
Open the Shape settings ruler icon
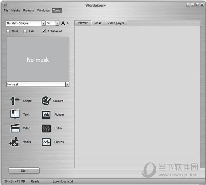(15, 101)
